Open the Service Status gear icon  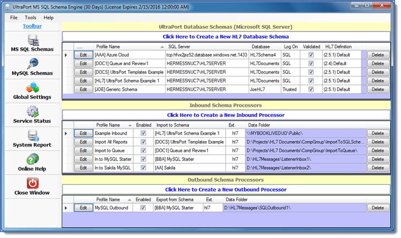point(33,112)
